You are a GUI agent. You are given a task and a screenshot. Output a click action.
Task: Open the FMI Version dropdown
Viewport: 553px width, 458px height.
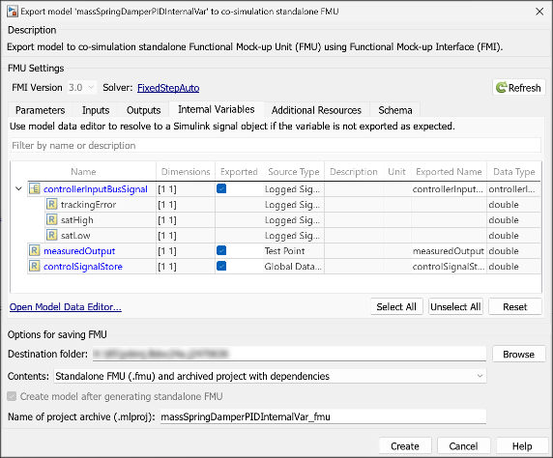pos(82,87)
